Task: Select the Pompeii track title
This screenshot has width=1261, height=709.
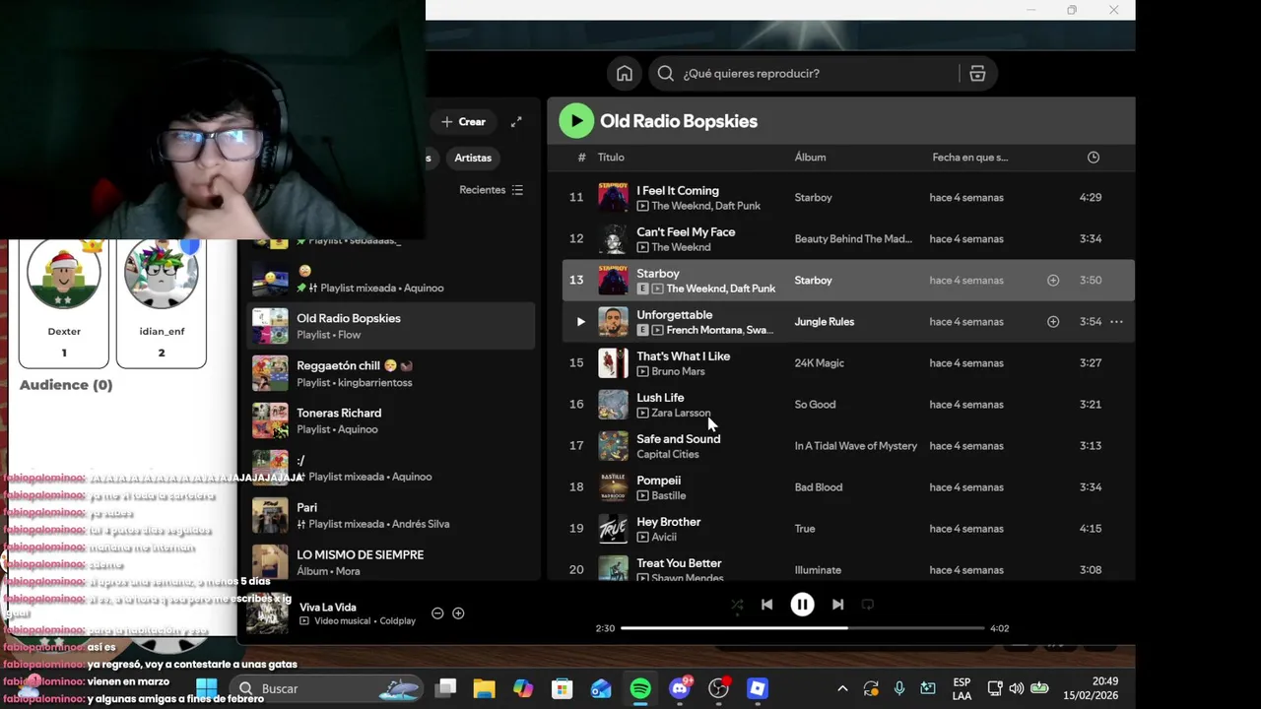Action: (659, 481)
